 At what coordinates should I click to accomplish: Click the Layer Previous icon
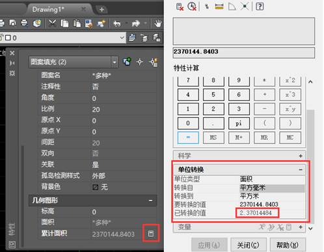click(144, 38)
